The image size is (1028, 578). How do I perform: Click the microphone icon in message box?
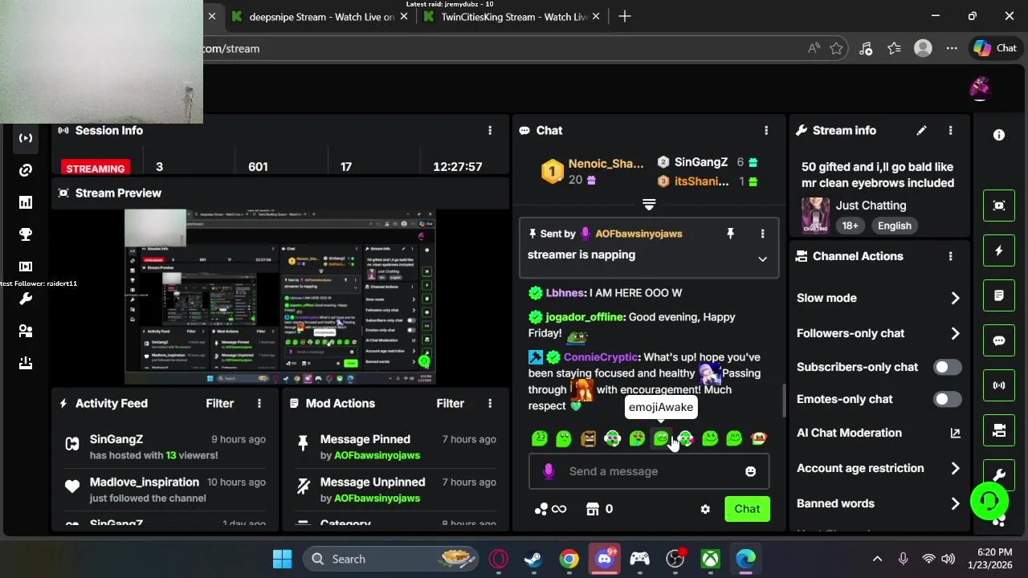(549, 471)
